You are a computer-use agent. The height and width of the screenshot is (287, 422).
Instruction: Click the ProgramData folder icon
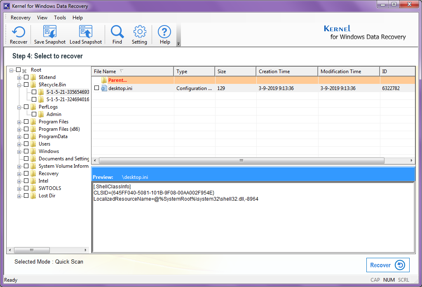[x=33, y=137]
